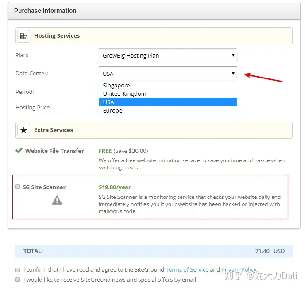The height and width of the screenshot is (288, 305).
Task: Enable SiteGround news and offers email checkbox
Action: click(x=18, y=280)
